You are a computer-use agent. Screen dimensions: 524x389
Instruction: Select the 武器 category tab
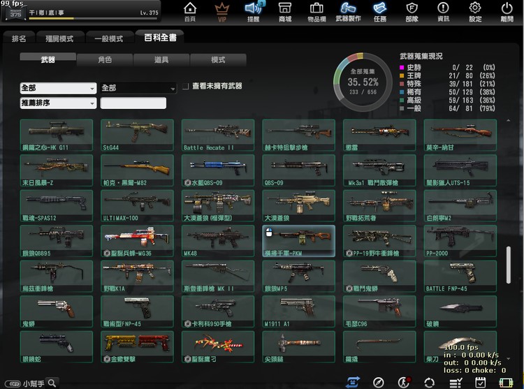48,59
